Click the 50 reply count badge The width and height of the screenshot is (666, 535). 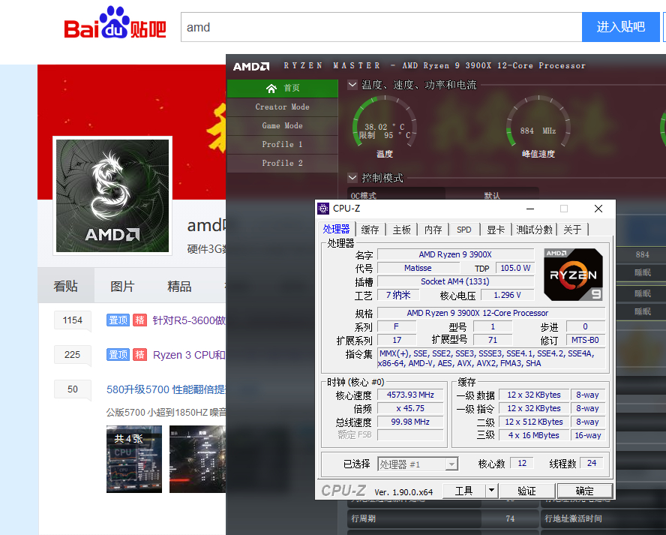pos(73,389)
